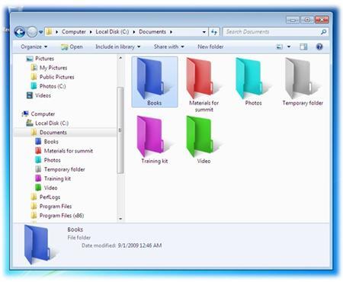Click the navigation pane scrollbar down arrow

point(120,219)
